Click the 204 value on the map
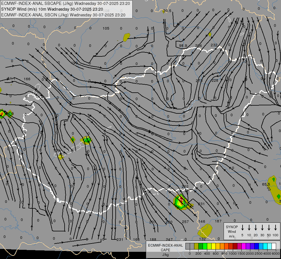This screenshot has height=259, width=281. click(x=199, y=46)
